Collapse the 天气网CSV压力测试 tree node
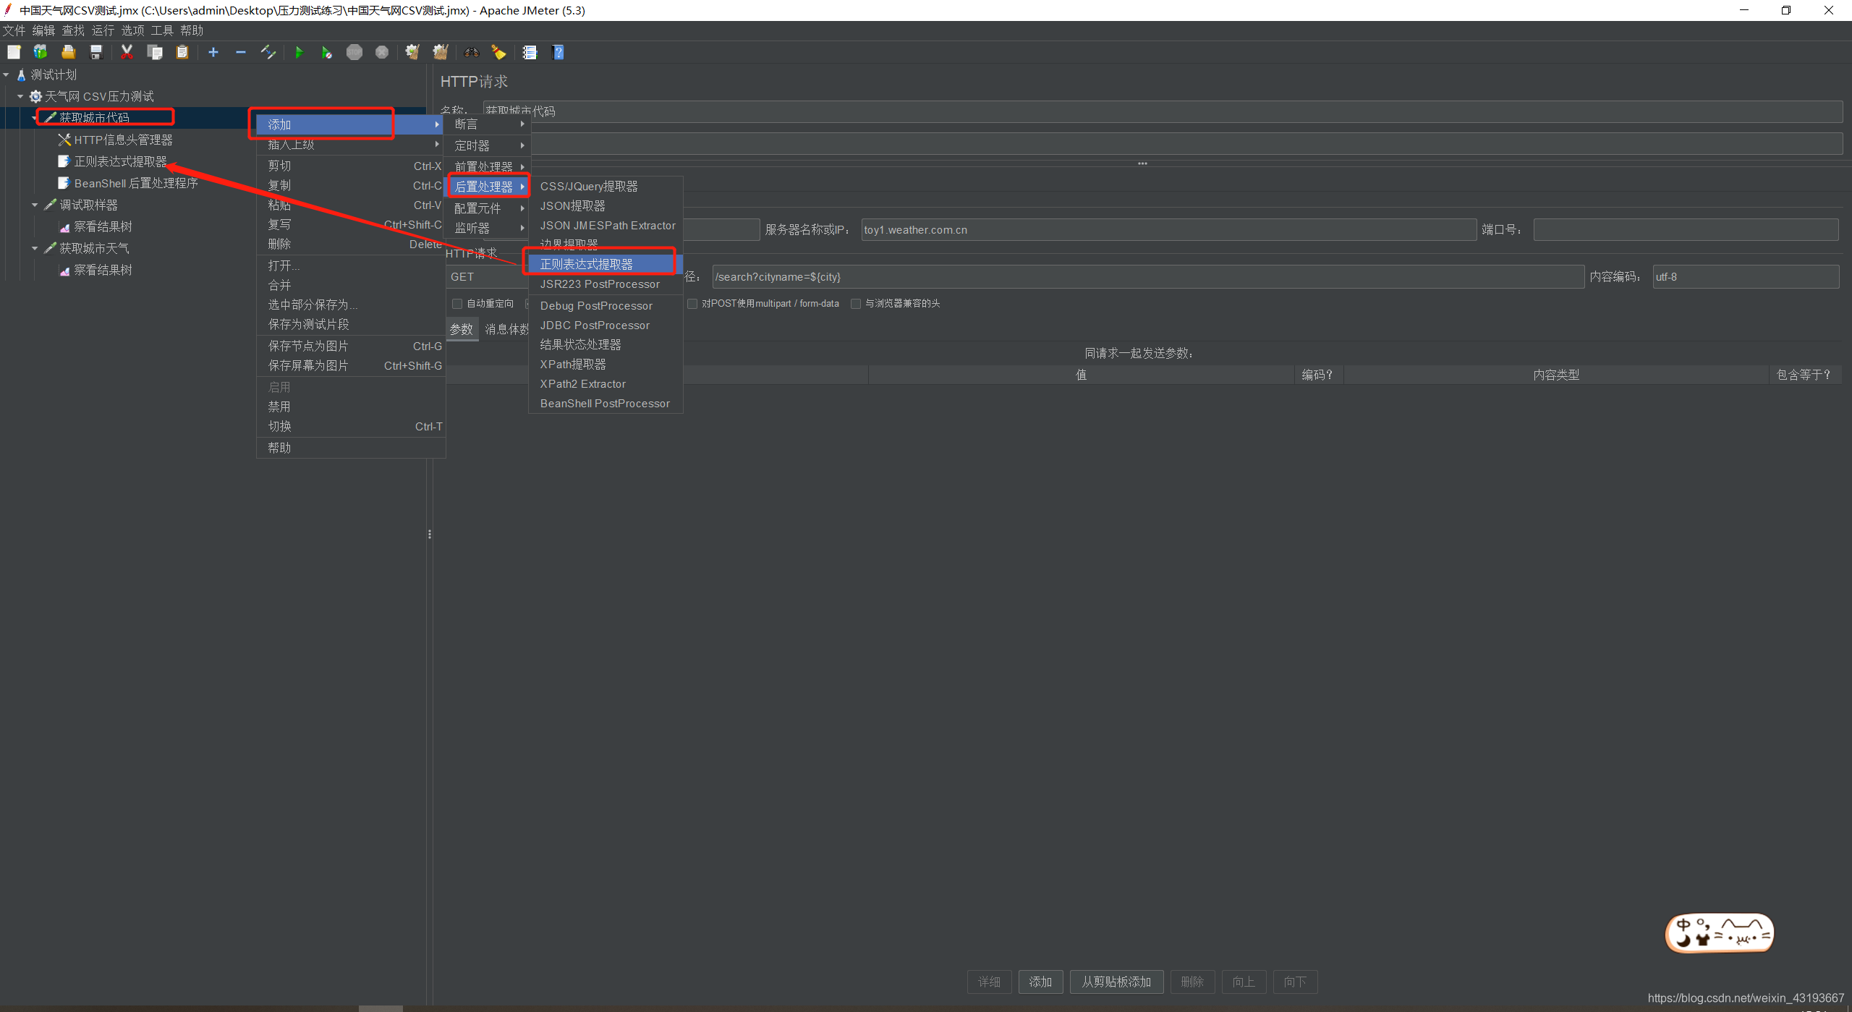Image resolution: width=1852 pixels, height=1012 pixels. pos(20,96)
